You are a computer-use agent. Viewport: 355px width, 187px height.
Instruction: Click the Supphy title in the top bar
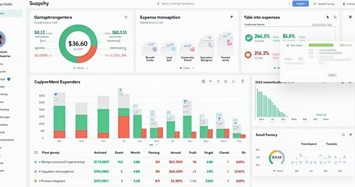(39, 4)
